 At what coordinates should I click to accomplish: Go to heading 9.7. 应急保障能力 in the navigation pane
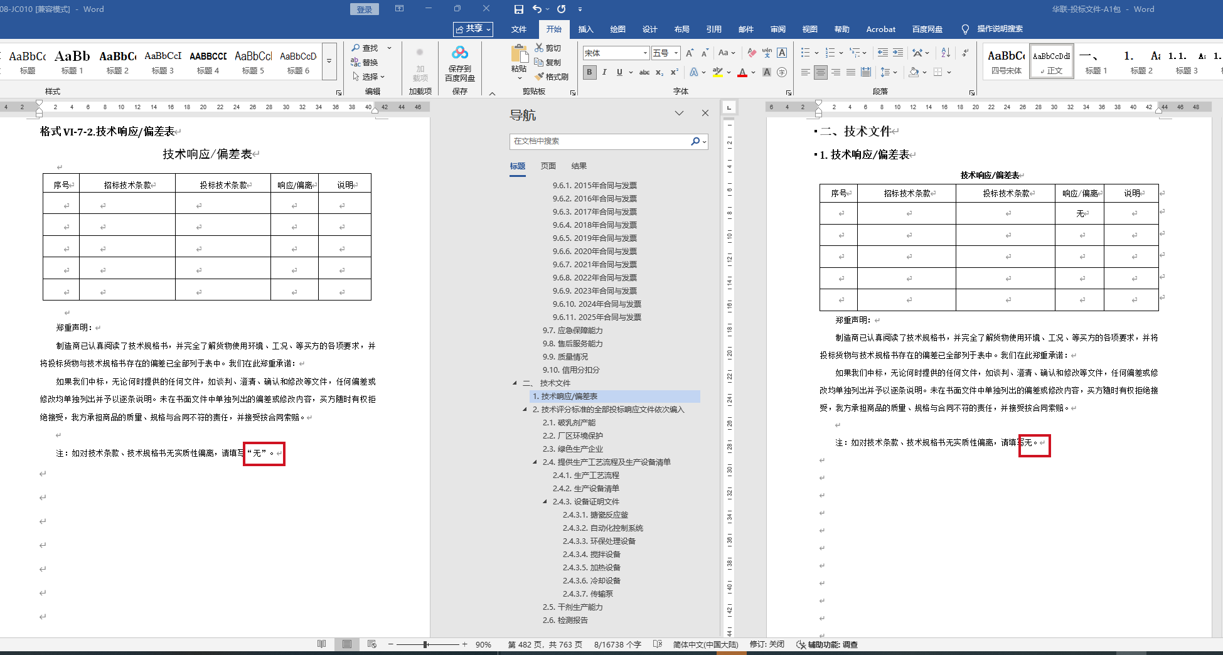tap(572, 331)
